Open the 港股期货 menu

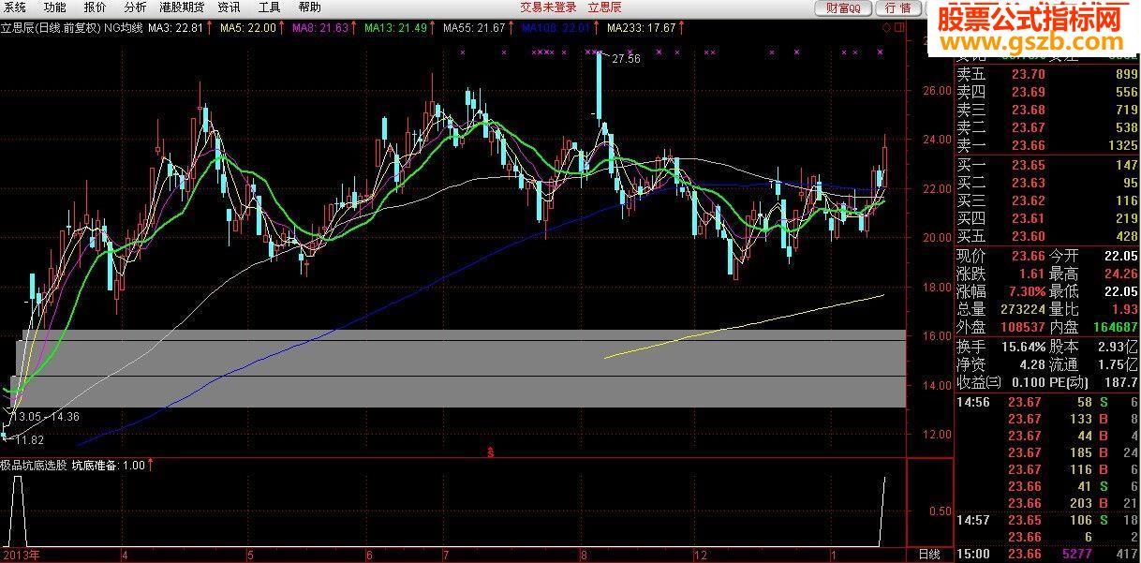pos(182,7)
